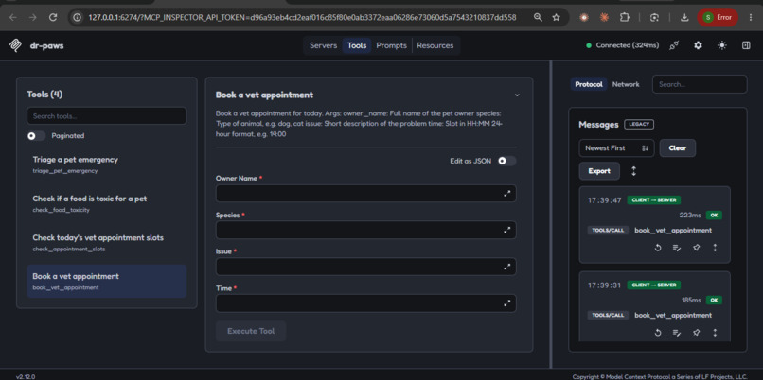Collapse the Book a vet appointment panel chevron

point(517,95)
